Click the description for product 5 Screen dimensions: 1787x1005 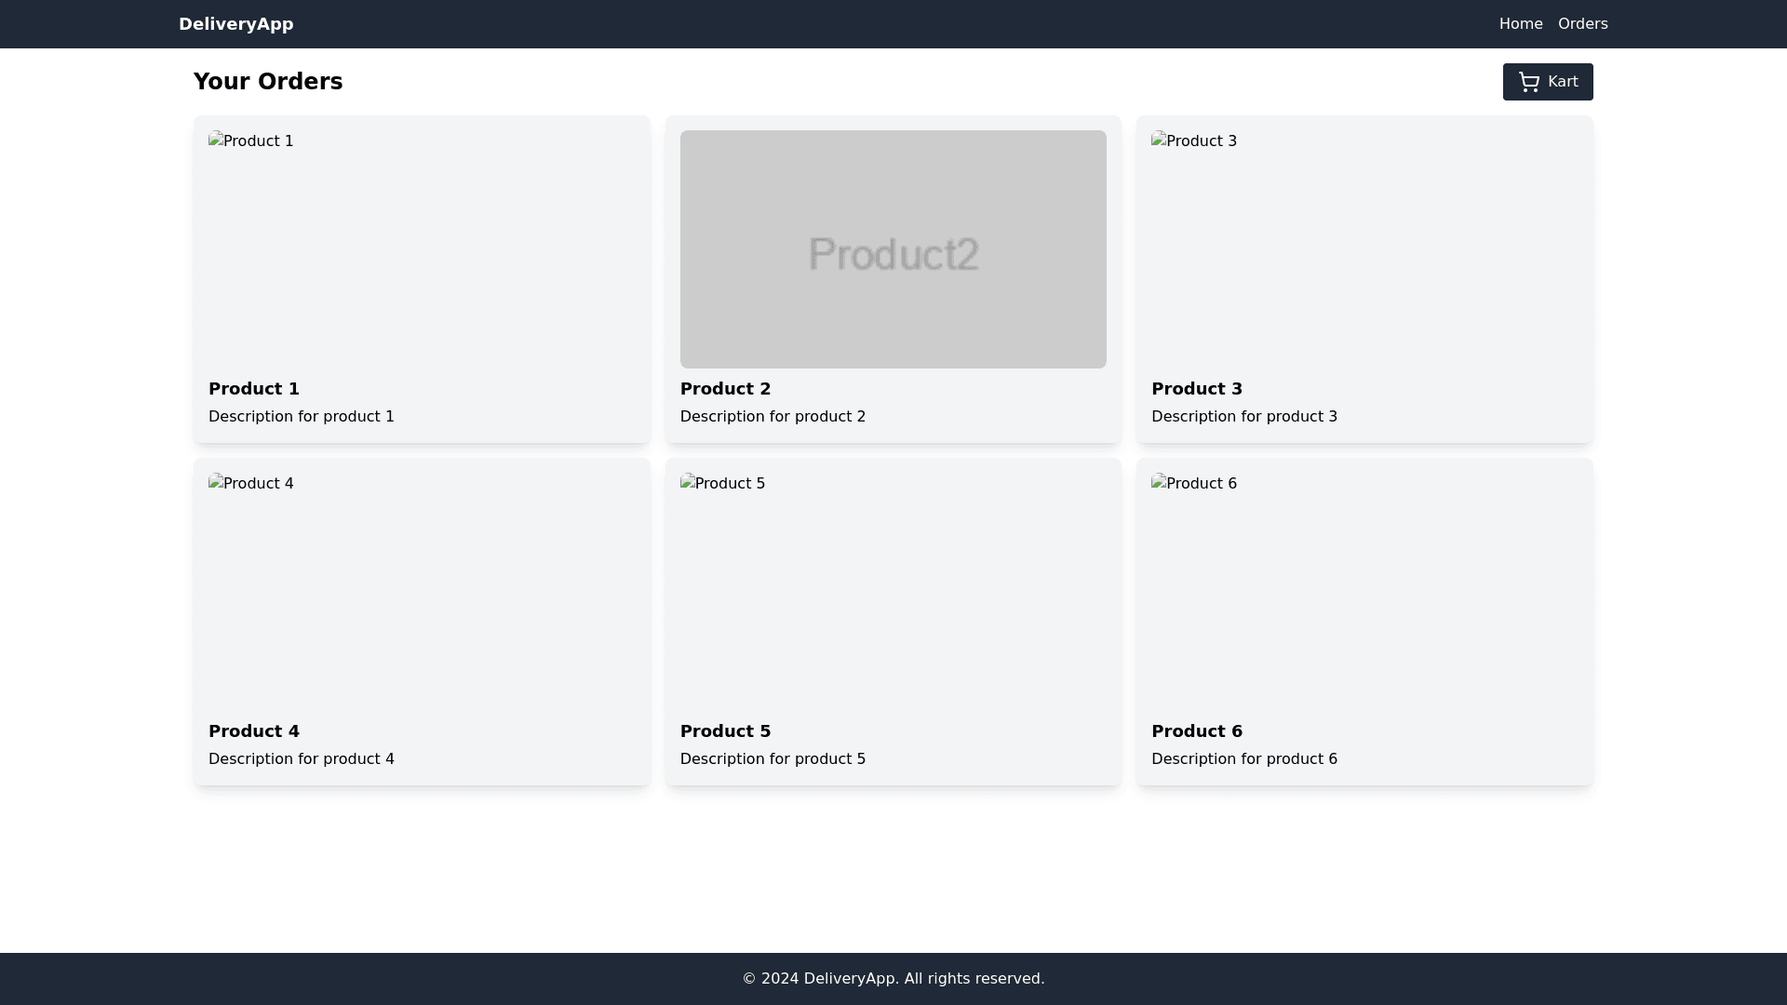click(773, 759)
